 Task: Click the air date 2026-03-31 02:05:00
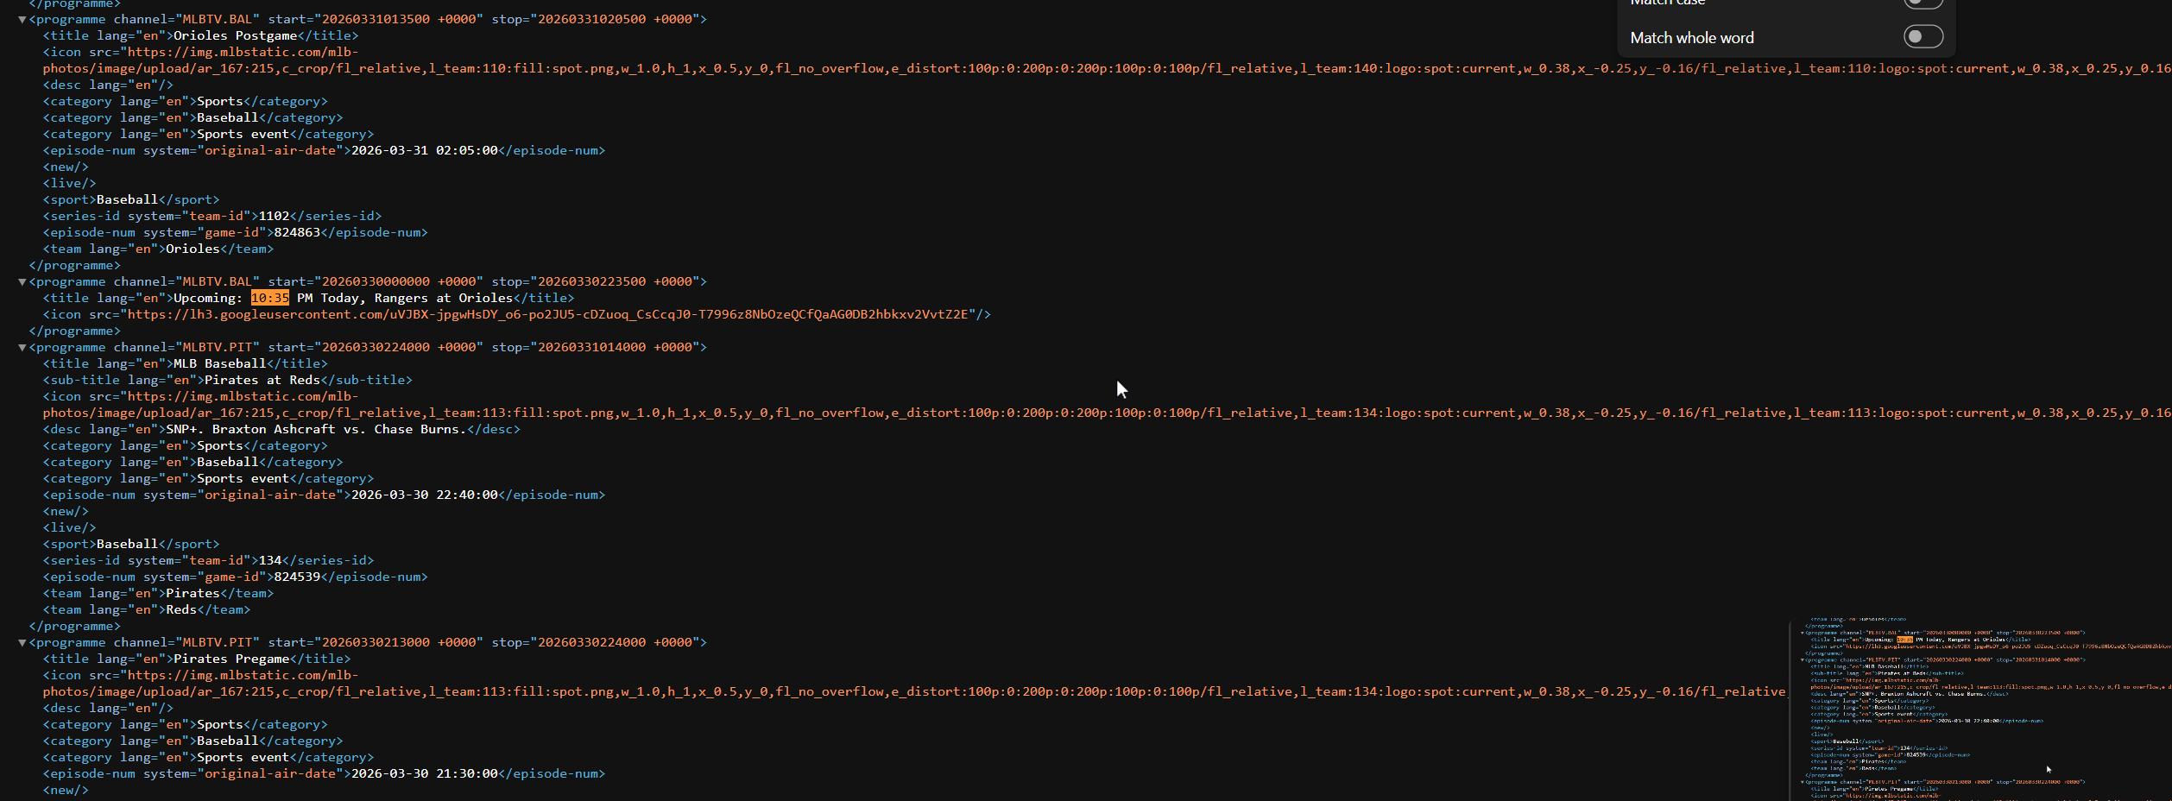click(424, 150)
